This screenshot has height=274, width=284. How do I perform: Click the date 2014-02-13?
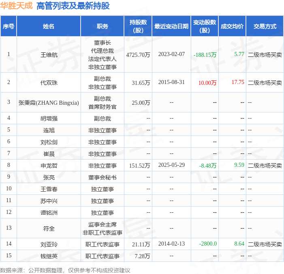click(171, 244)
